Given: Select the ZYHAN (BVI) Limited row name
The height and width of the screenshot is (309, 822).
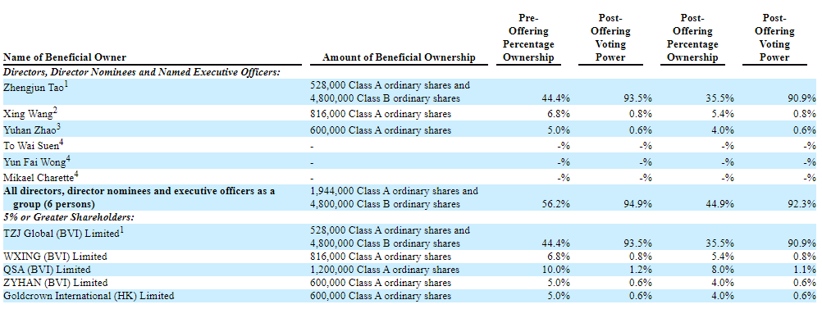Looking at the screenshot, I should tap(56, 283).
